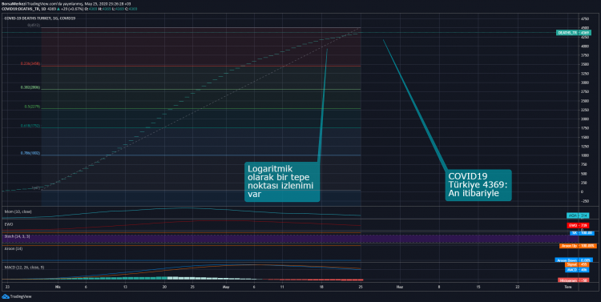This screenshot has height=302, width=601.
Task: Click the green 0.5 Fibonacci level label
Action: click(32, 107)
